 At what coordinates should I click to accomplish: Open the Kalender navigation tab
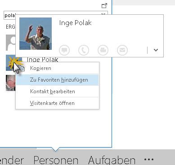[12, 160]
